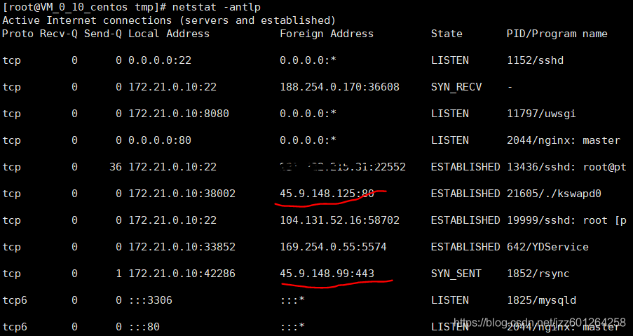Select the 13436/sshd: root@pt entry
633x336 pixels.
[567, 167]
